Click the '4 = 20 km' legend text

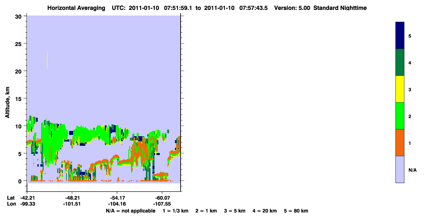pyautogui.click(x=265, y=211)
